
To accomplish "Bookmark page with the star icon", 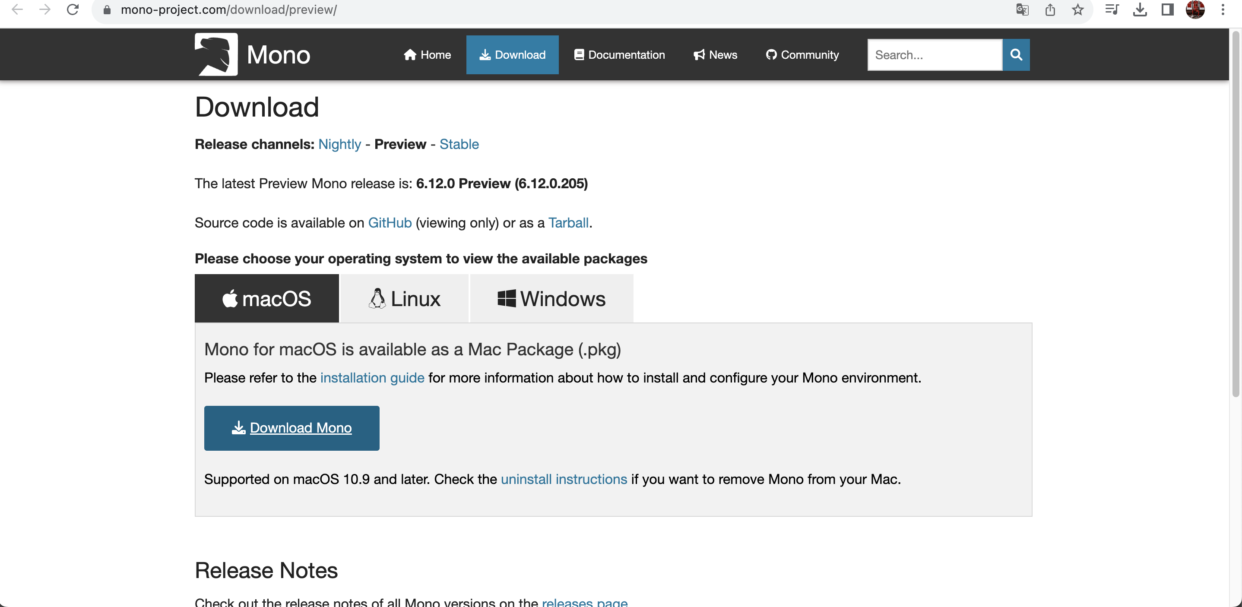I will (1077, 9).
